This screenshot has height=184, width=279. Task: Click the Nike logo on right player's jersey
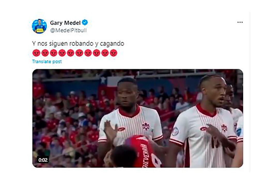coord(203,128)
